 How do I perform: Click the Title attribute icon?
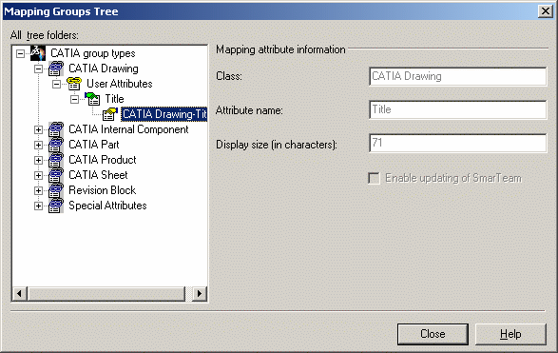[92, 99]
